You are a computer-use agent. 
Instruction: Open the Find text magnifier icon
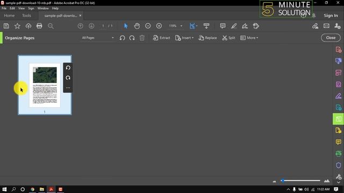tap(51, 26)
